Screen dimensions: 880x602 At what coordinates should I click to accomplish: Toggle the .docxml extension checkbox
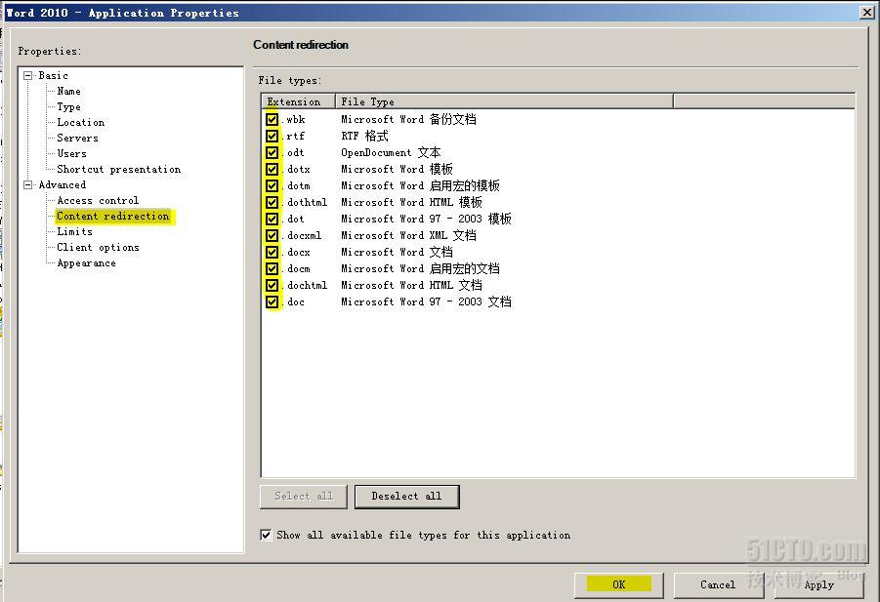[x=272, y=235]
